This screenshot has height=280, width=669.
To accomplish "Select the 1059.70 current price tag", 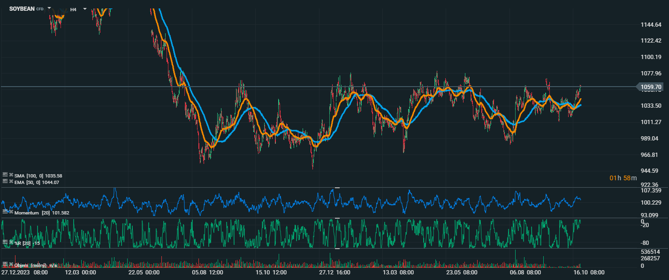I will (x=651, y=87).
